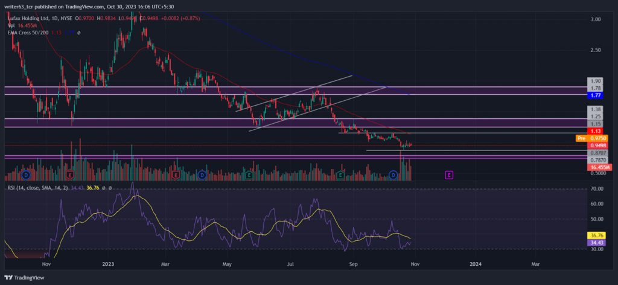This screenshot has height=285, width=618.
Task: Click the 30.00 RSI axis value
Action: (597, 249)
